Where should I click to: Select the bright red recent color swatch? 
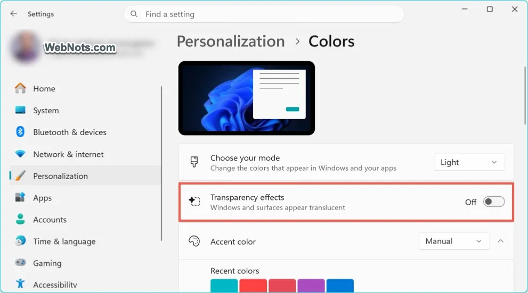[253, 286]
